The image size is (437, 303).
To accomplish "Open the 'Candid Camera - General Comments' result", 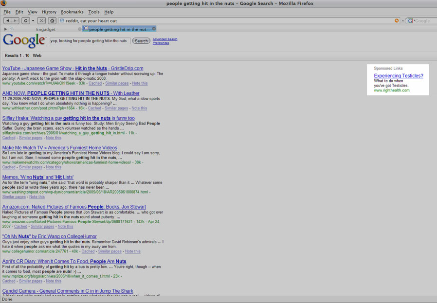I will tap(68, 291).
